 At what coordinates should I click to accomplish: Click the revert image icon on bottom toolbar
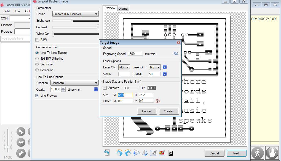point(107,153)
